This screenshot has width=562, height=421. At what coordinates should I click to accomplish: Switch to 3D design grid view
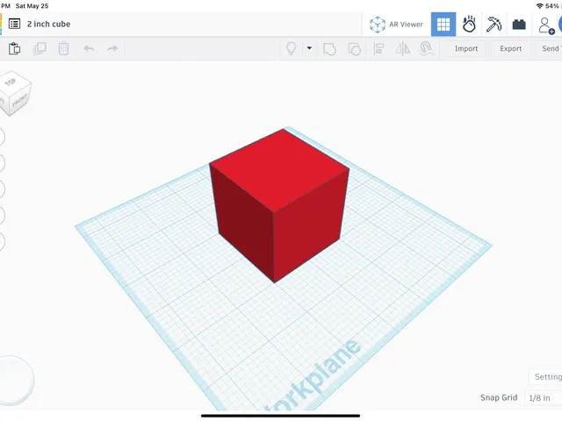(x=443, y=25)
